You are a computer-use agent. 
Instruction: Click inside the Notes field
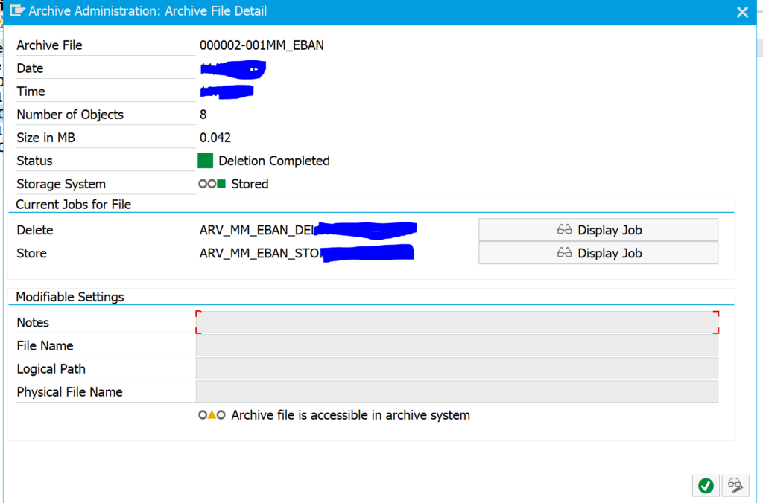point(456,321)
